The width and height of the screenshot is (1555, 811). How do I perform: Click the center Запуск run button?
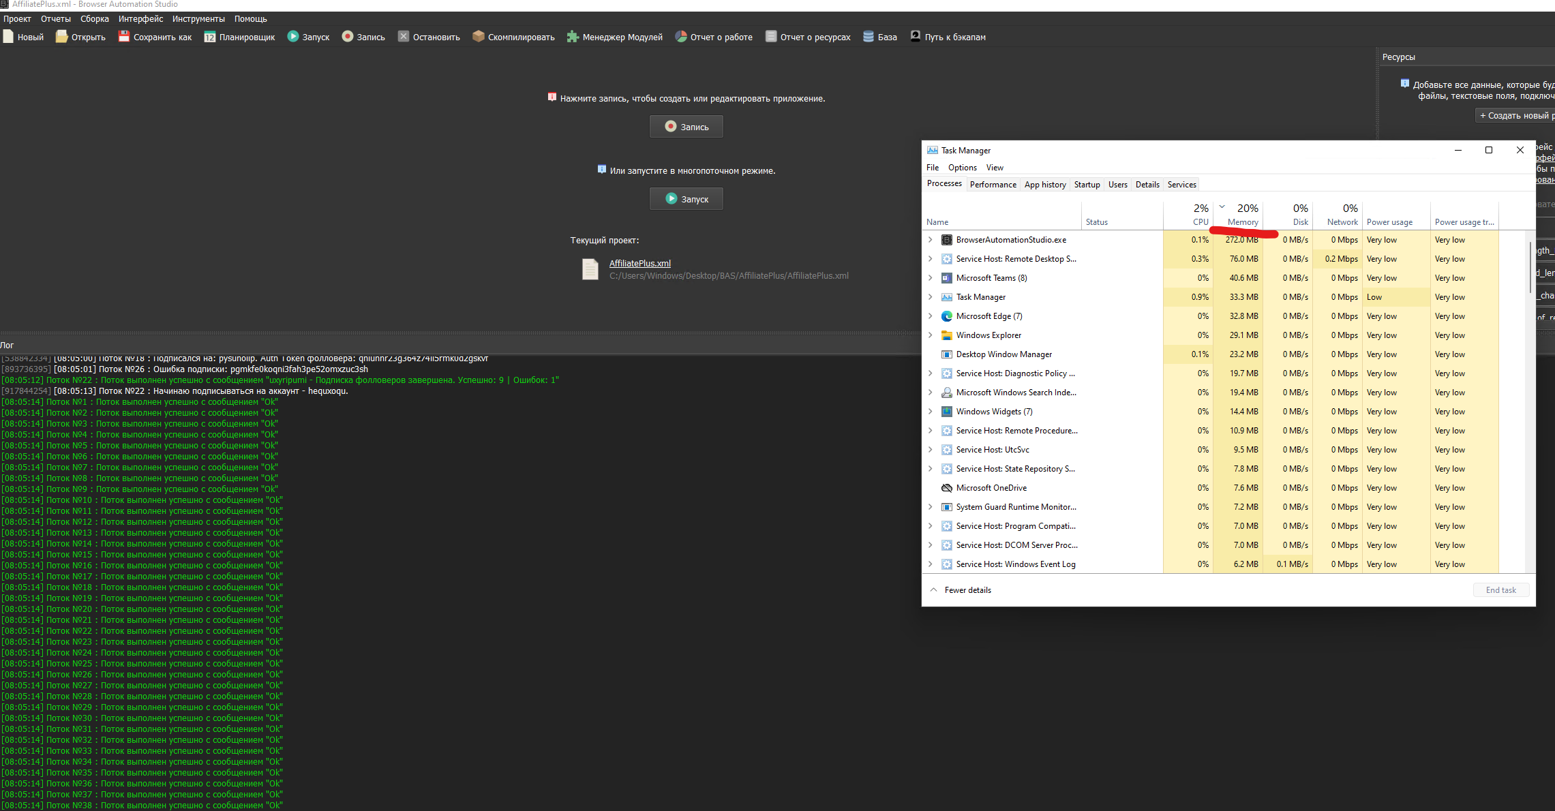pyautogui.click(x=686, y=199)
